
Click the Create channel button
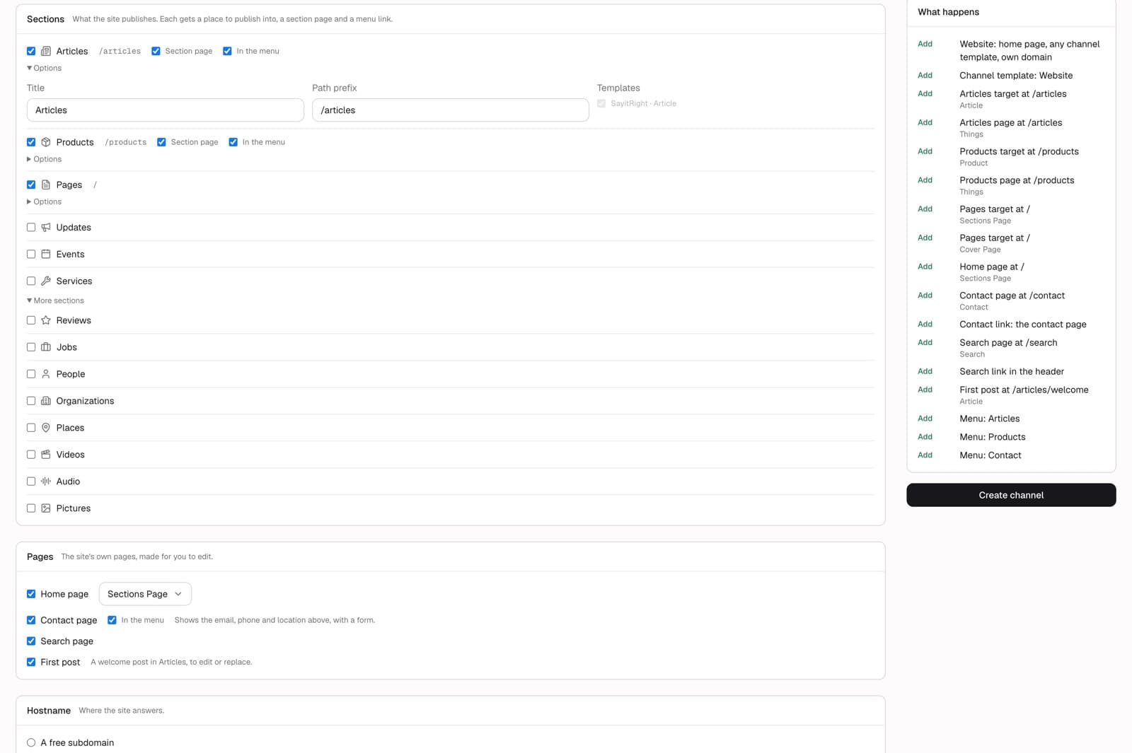click(1011, 495)
